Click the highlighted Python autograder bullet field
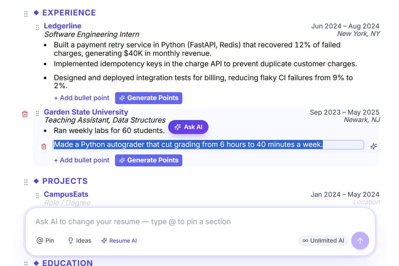Viewport: 399px width, 266px height. (x=208, y=145)
